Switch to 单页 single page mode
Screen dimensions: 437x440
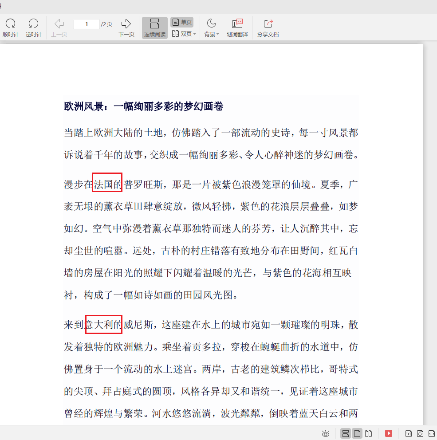point(182,21)
